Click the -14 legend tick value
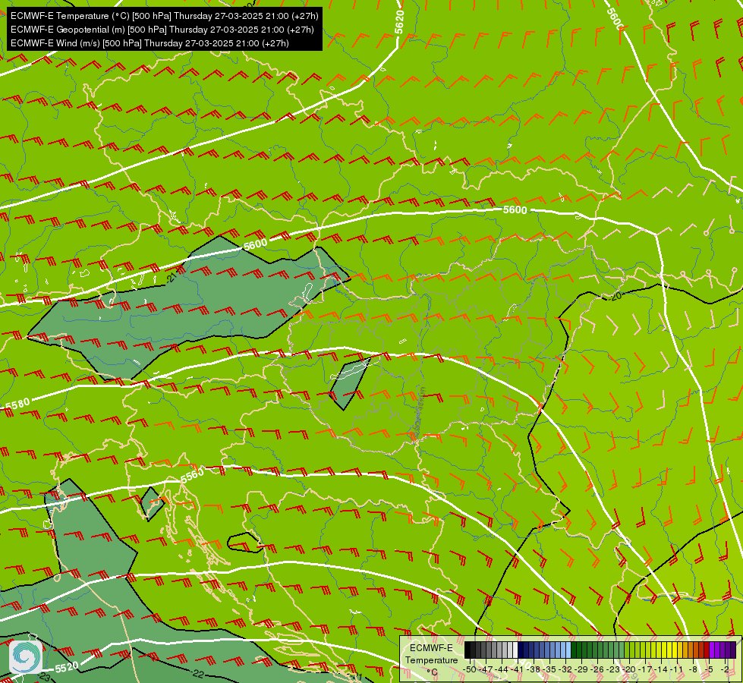Image resolution: width=743 pixels, height=683 pixels. click(661, 669)
